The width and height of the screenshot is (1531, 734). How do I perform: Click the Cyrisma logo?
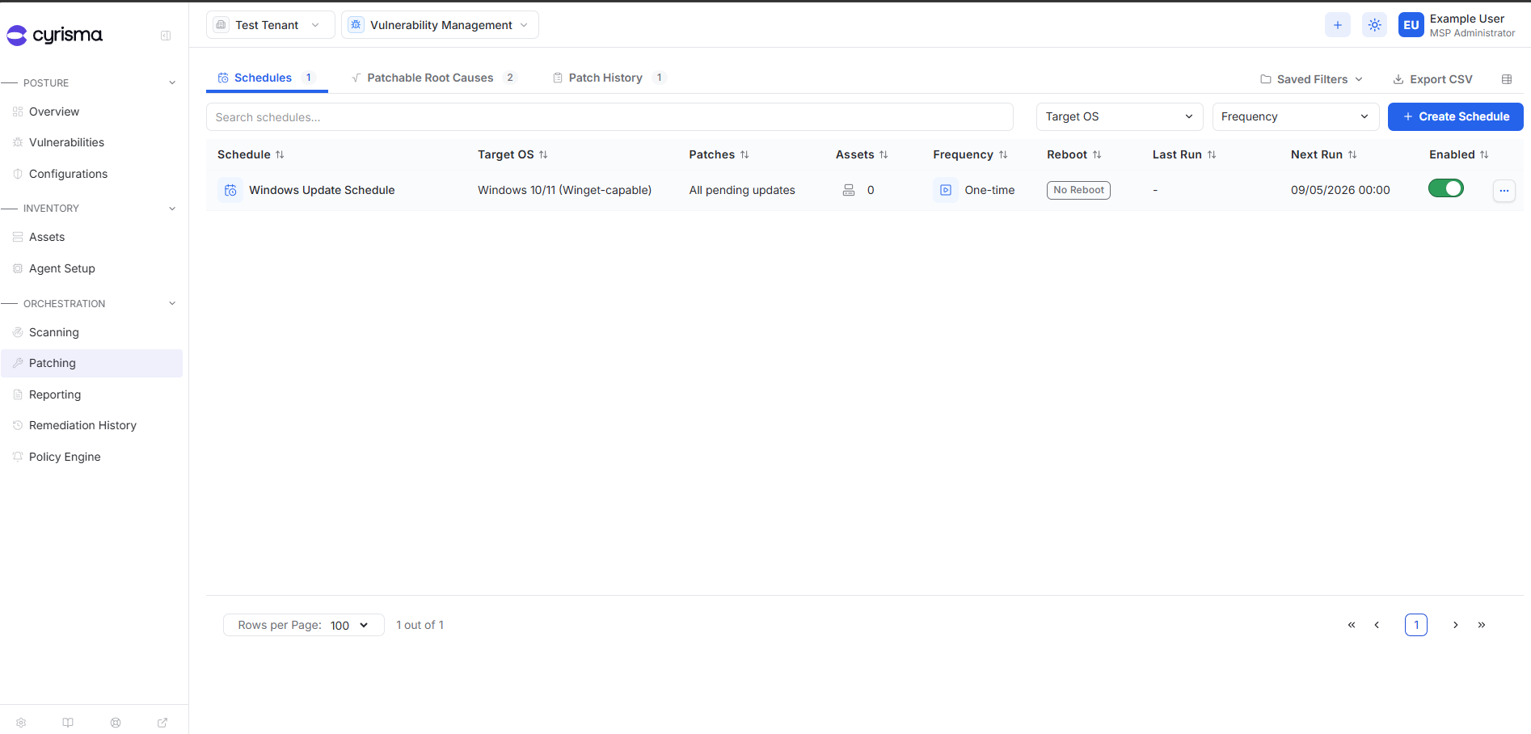(x=55, y=35)
